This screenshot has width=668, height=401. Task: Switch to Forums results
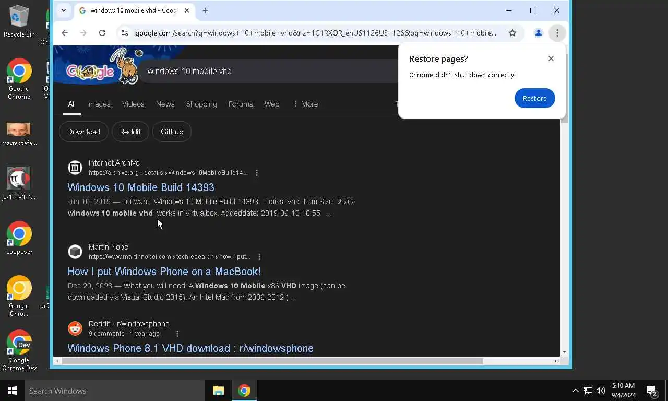pyautogui.click(x=241, y=104)
